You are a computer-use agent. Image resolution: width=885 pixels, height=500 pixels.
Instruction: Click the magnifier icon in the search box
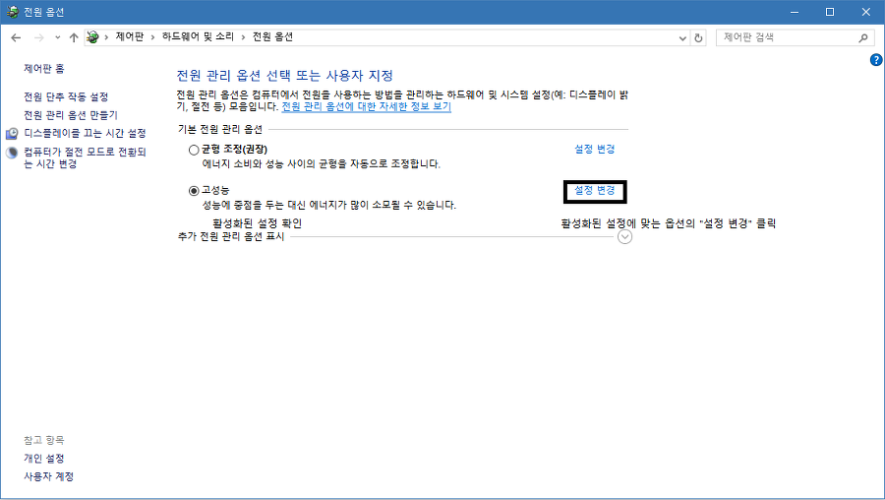point(863,37)
